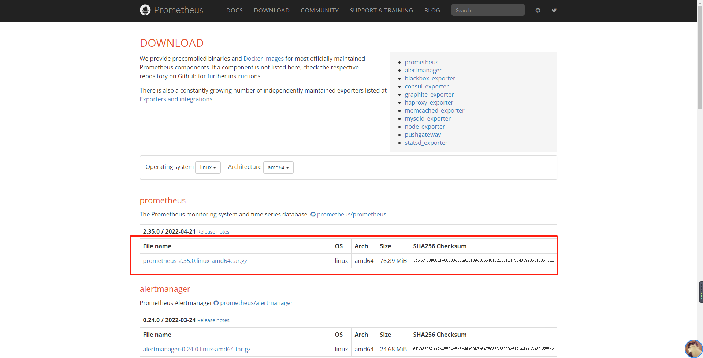The height and width of the screenshot is (358, 703).
Task: Jump to consul_exporter in the component list
Action: (x=427, y=86)
